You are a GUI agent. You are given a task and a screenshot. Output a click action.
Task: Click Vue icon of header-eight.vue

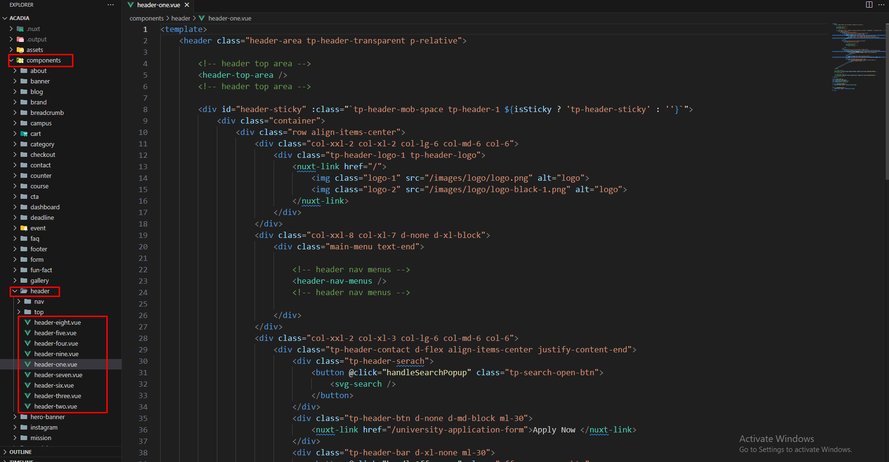[x=28, y=322]
